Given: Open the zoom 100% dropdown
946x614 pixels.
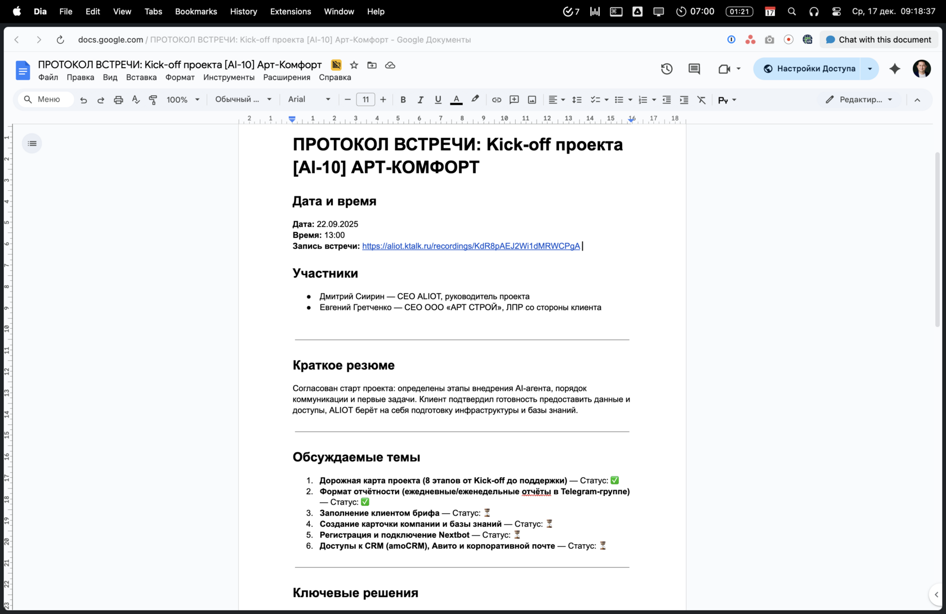Looking at the screenshot, I should click(x=183, y=100).
